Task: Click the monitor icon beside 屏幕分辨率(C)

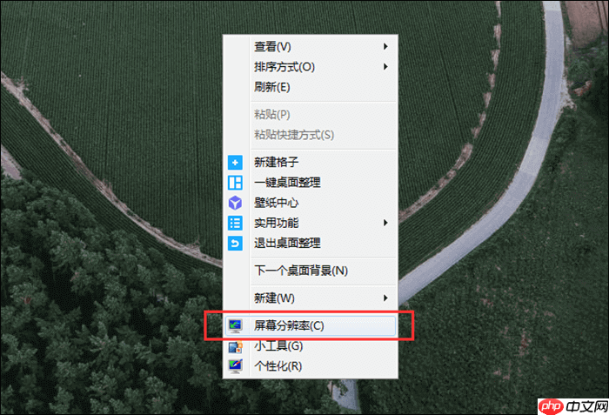Action: coord(235,325)
